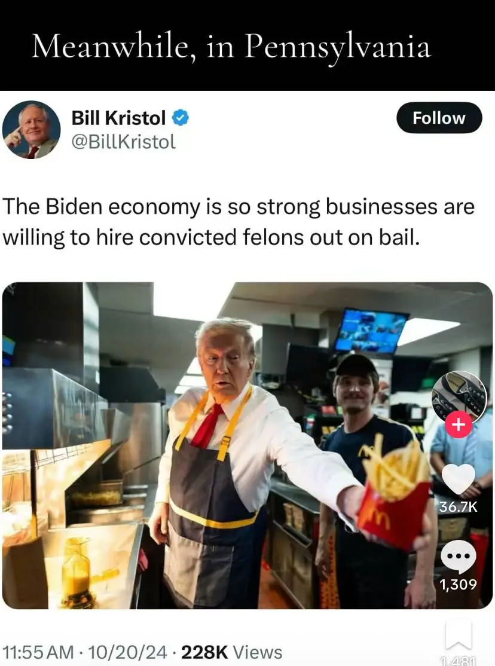Tap the heart like icon
Image resolution: width=495 pixels, height=666 pixels.
[459, 479]
